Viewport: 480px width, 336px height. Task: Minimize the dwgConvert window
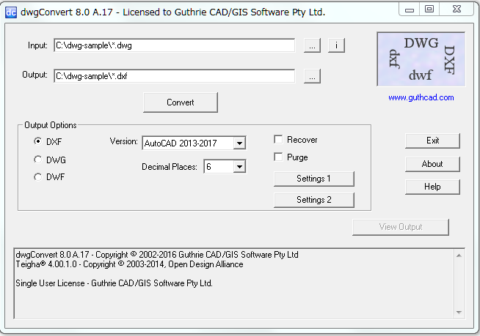[410, 10]
